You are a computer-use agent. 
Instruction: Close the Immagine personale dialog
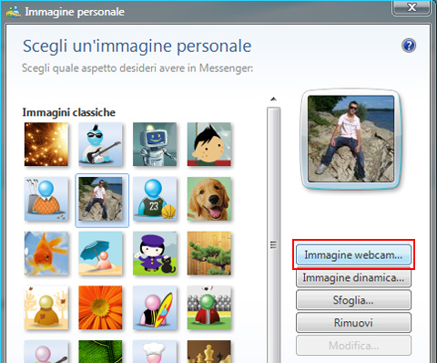[x=412, y=7]
